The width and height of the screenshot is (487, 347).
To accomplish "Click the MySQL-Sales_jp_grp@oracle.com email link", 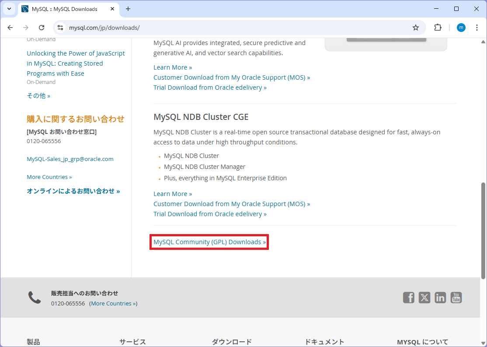I will tap(70, 159).
